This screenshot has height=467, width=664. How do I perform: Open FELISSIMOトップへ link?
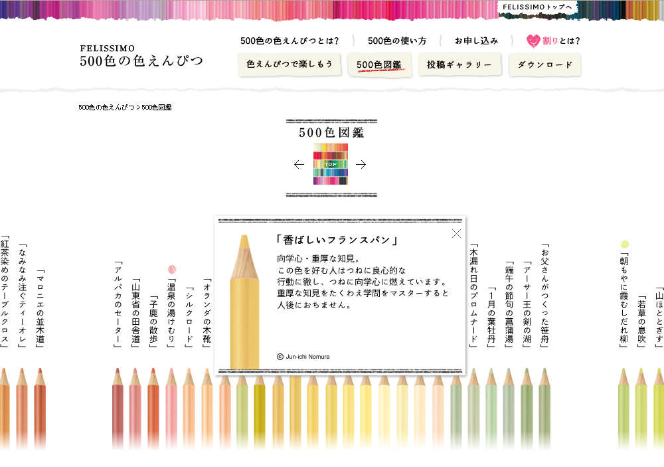point(537,7)
